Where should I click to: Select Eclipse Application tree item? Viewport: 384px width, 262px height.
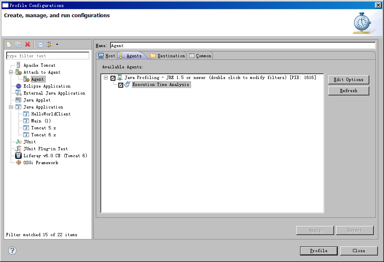point(47,86)
